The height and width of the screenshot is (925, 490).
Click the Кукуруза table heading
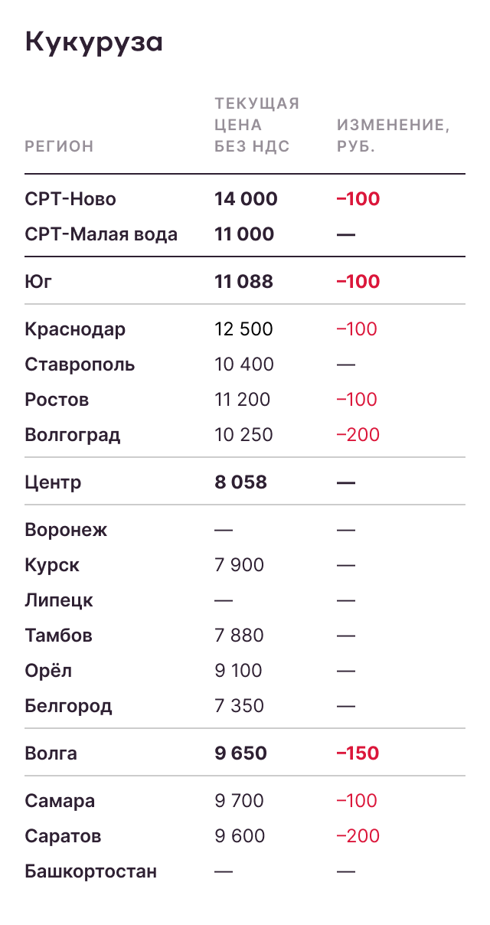[94, 42]
